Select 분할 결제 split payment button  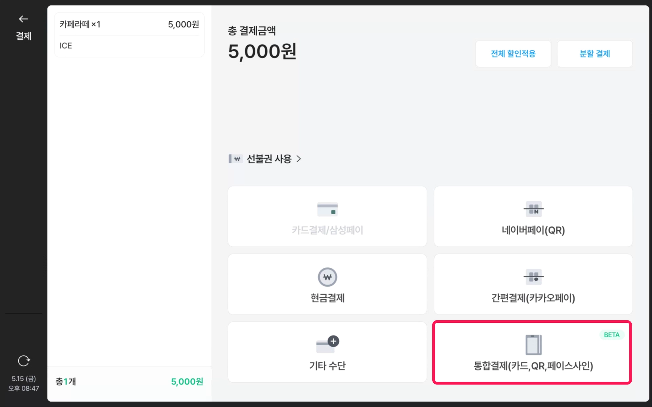point(595,54)
